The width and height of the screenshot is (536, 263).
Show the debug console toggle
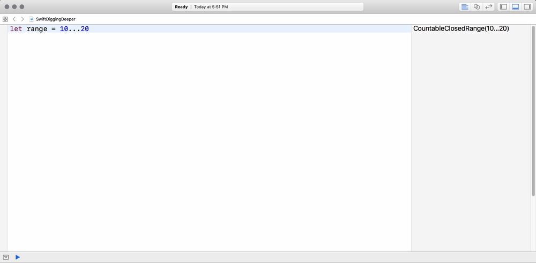(x=6, y=257)
